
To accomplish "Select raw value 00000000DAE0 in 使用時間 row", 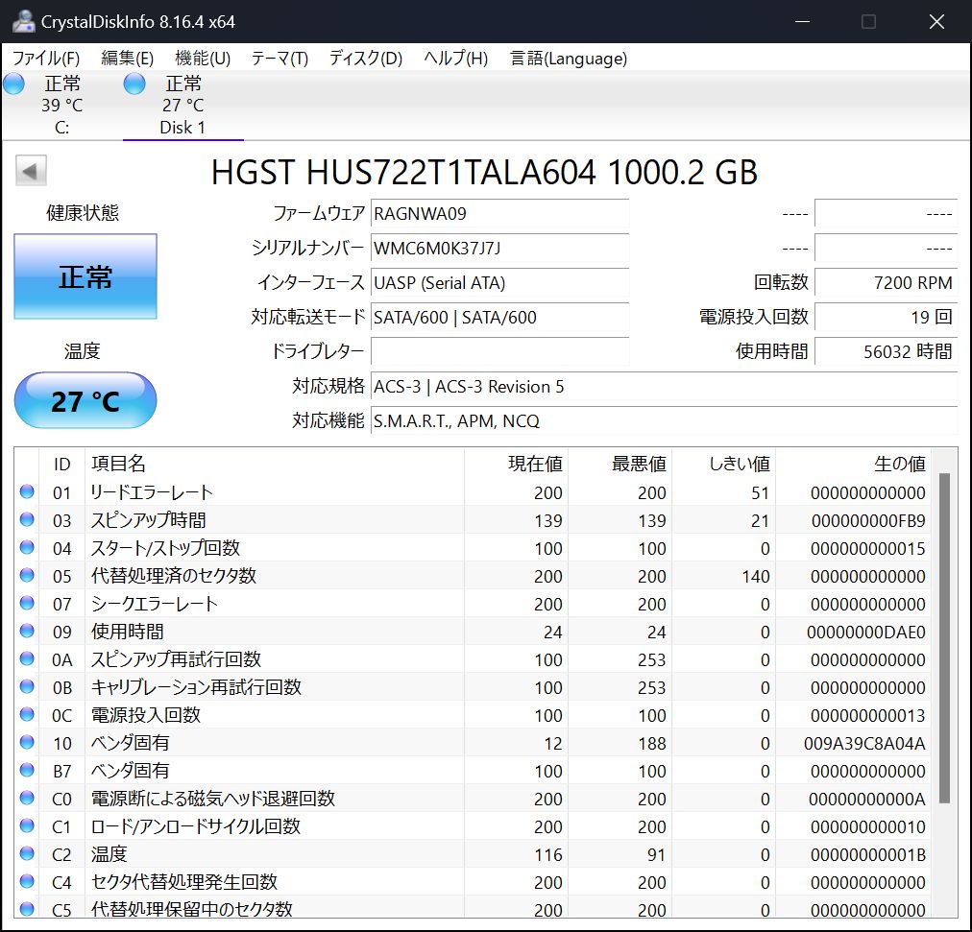I will click(866, 633).
